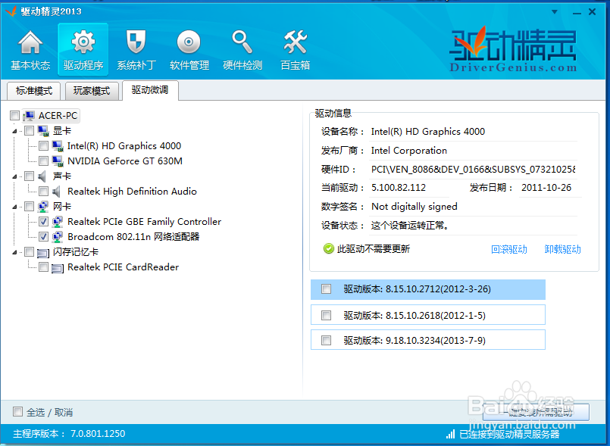This screenshot has height=446, width=610.
Task: Click the 回滚驱动 link
Action: [x=509, y=249]
